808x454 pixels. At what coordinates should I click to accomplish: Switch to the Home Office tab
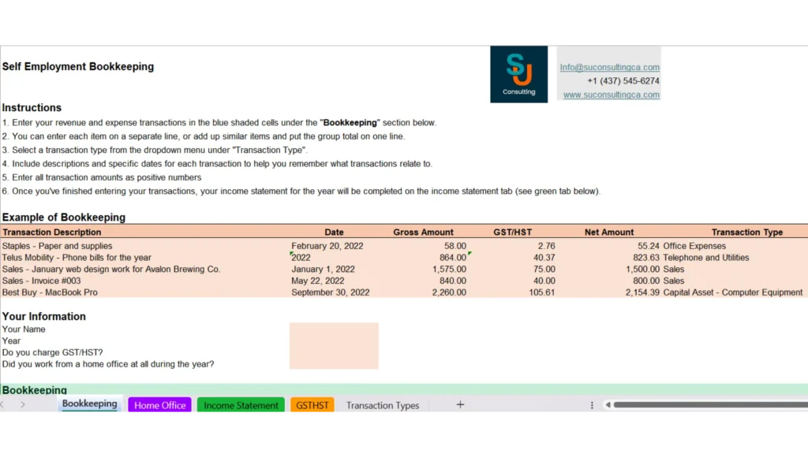tap(159, 405)
